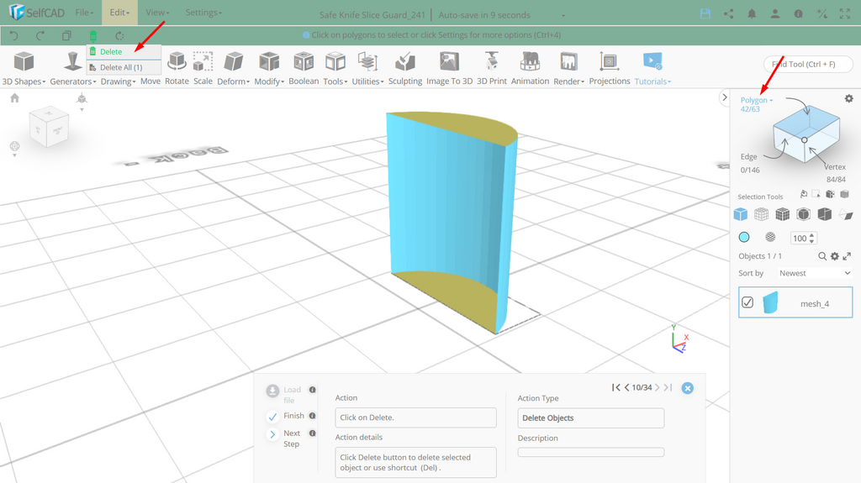Click the textured sphere material icon
This screenshot has width=861, height=483.
tap(770, 237)
